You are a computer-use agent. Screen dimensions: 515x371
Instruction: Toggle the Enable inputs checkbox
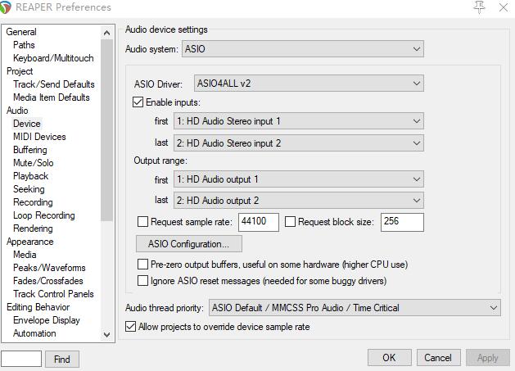pyautogui.click(x=138, y=102)
